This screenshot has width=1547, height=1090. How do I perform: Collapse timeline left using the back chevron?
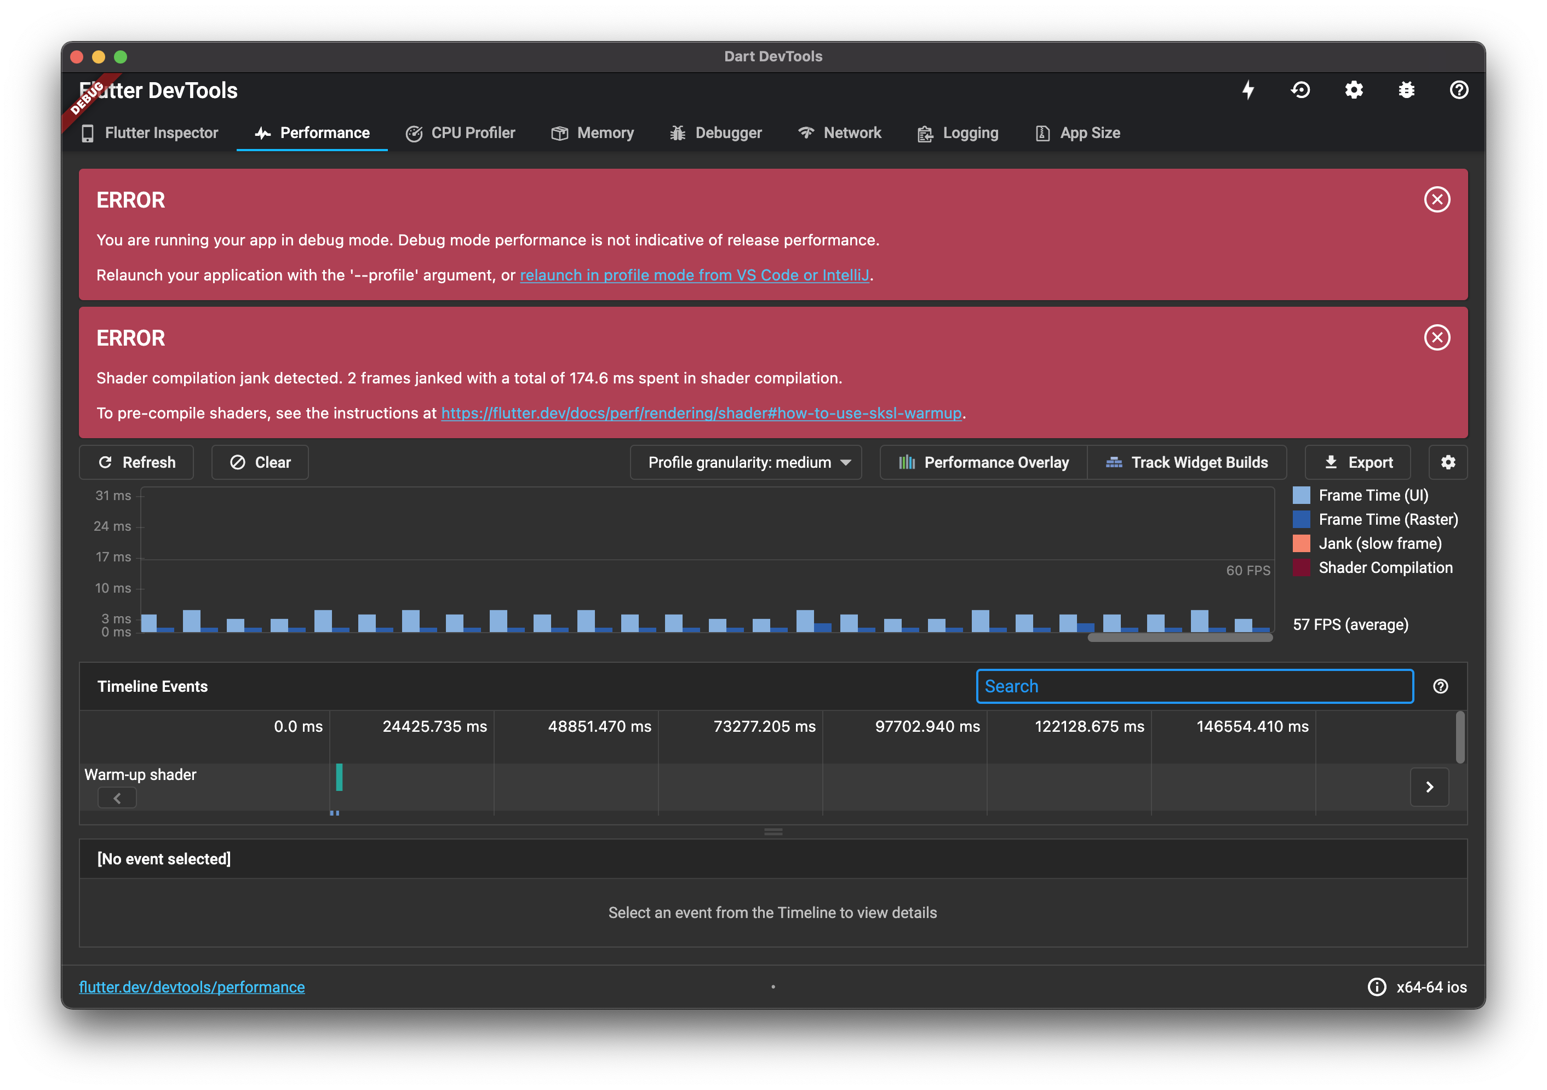pyautogui.click(x=117, y=798)
